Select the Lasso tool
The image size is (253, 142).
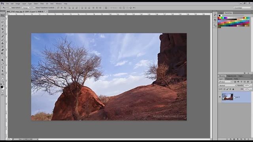click(2, 22)
